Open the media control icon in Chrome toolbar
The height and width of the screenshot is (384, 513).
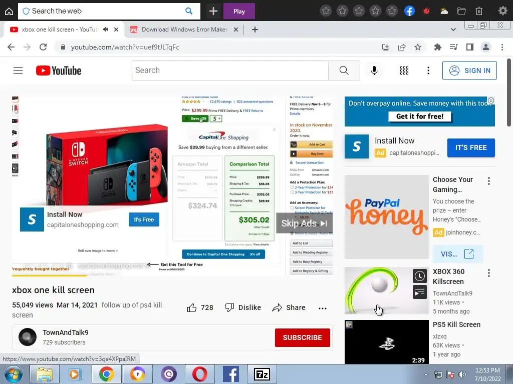coord(453,47)
